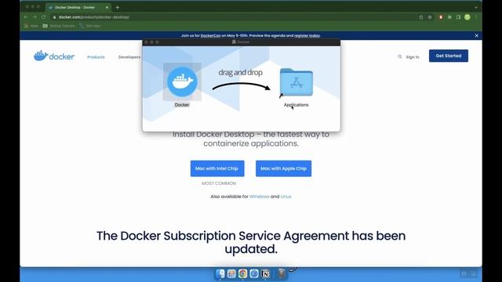Click the Docker installer window title bar
Image resolution: width=502 pixels, height=282 pixels.
pyautogui.click(x=242, y=42)
